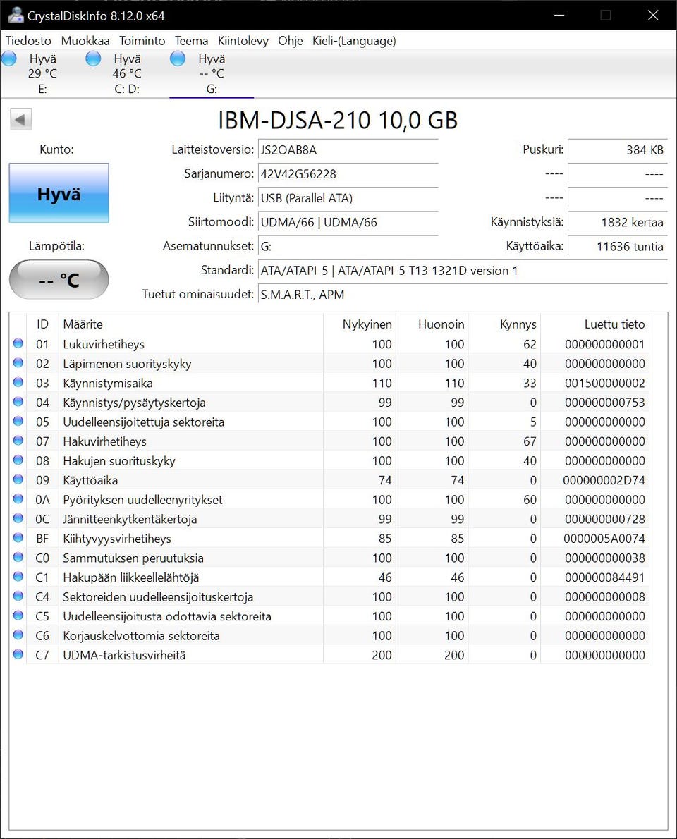Click status orb for Korjauskelvottomia sektoreita row
Image resolution: width=677 pixels, height=839 pixels.
tap(18, 635)
